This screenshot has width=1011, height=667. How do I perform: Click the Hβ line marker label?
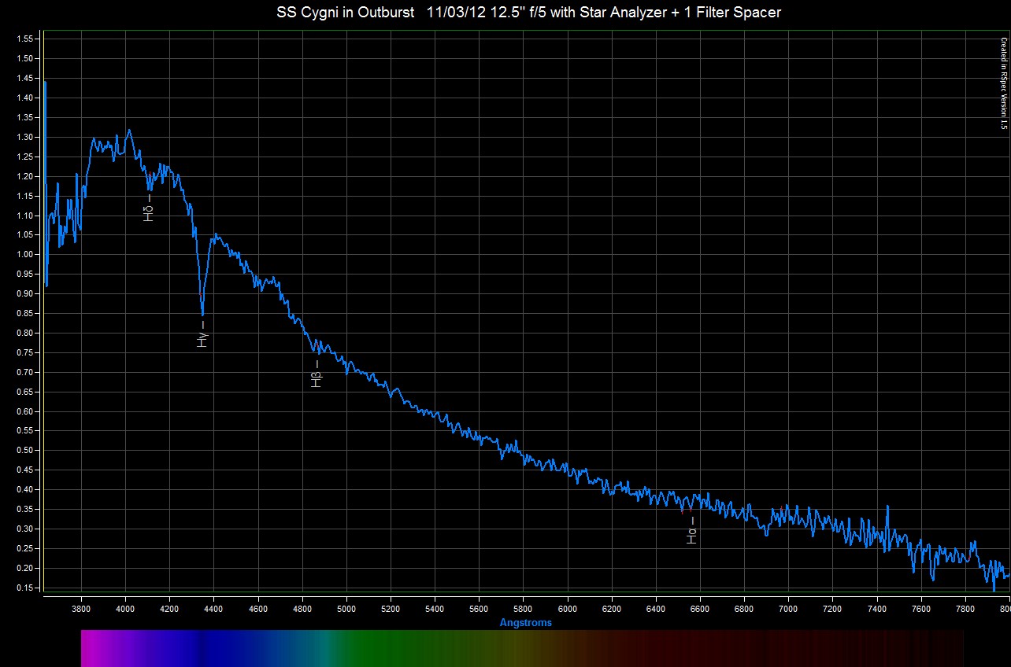click(317, 380)
